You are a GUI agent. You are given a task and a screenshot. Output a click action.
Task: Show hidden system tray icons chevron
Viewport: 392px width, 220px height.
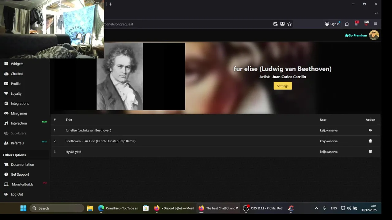316,208
